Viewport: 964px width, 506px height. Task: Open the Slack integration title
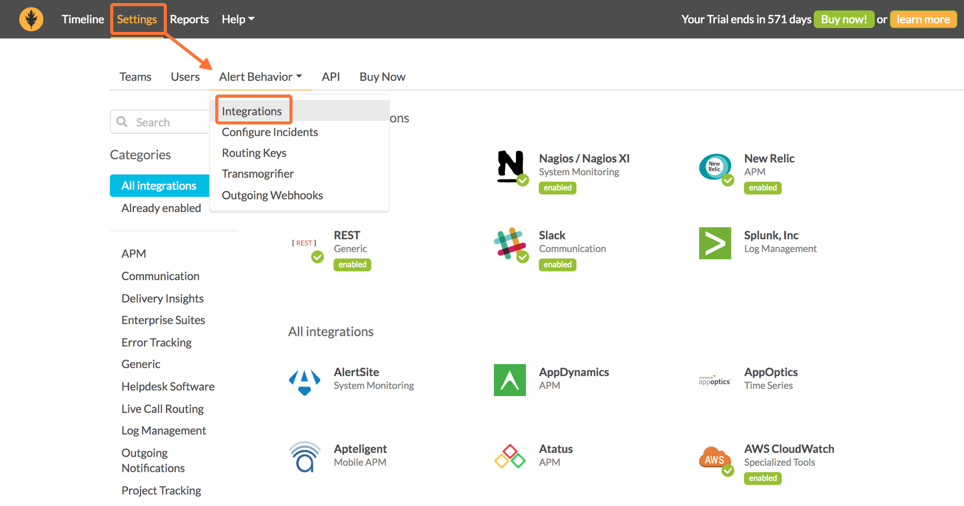(x=552, y=235)
